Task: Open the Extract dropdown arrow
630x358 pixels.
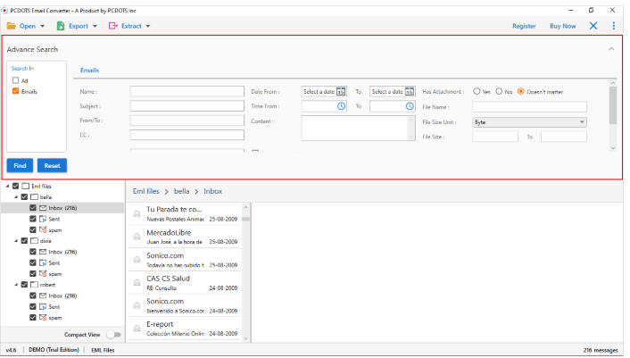Action: click(148, 27)
